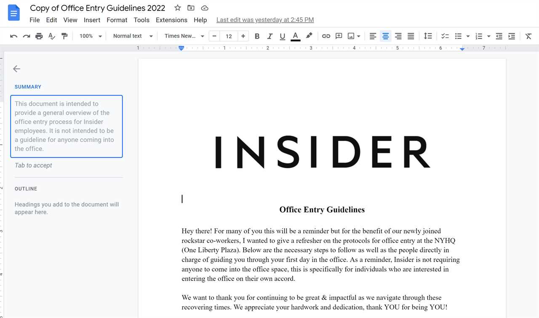
Task: Accept the document summary suggestion
Action: pos(33,165)
